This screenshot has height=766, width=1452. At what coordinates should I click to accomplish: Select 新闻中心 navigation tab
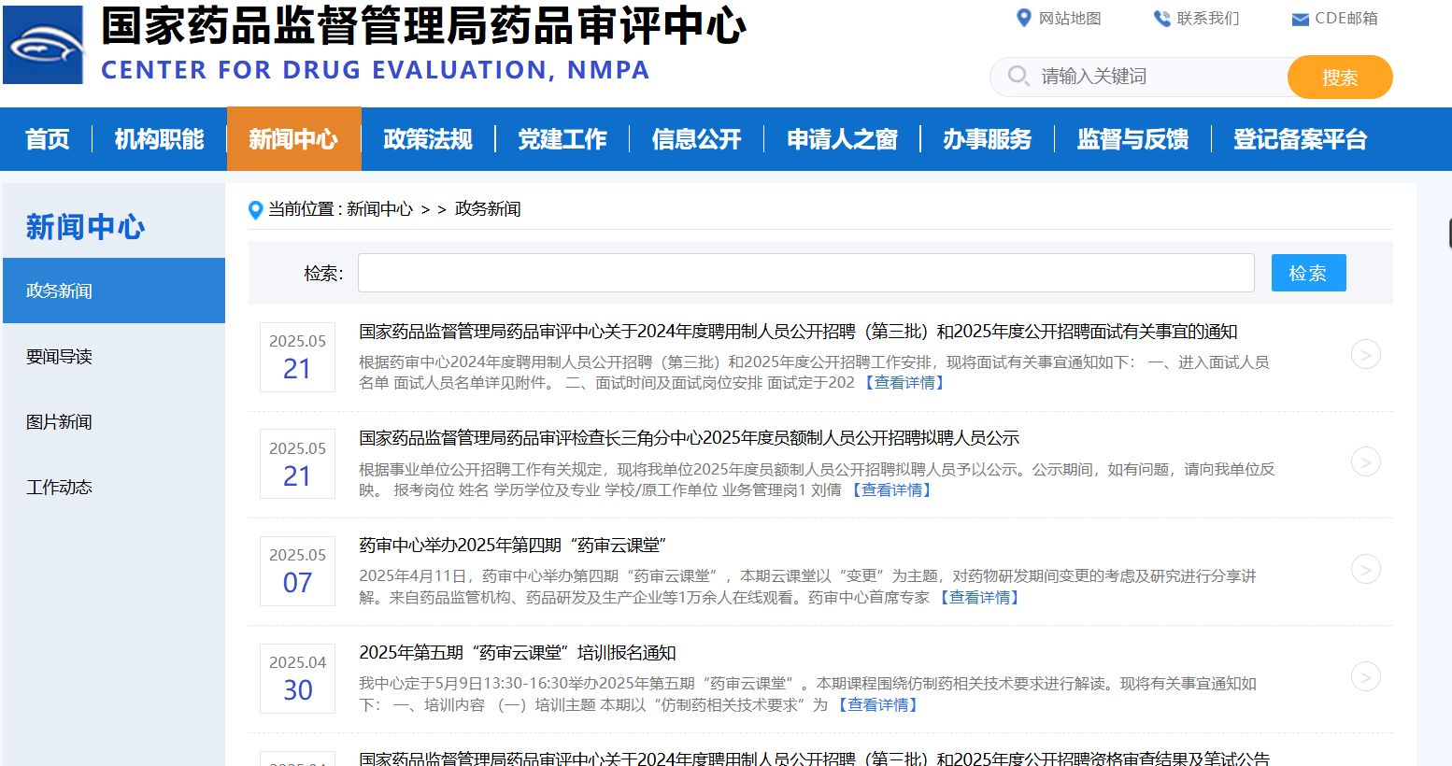pos(293,139)
